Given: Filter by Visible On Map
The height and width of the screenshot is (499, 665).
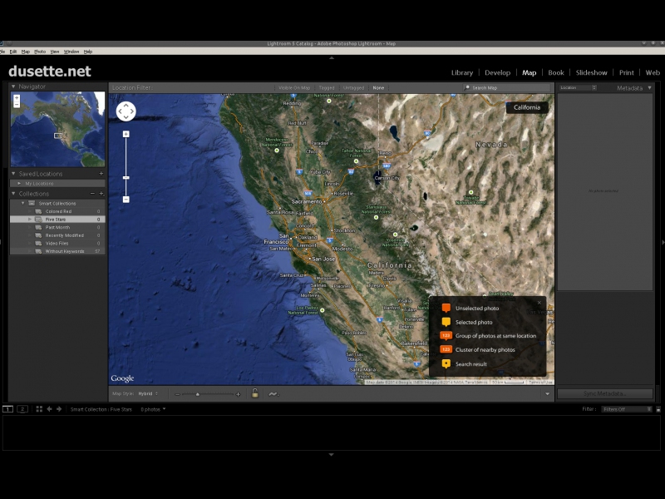Looking at the screenshot, I should pyautogui.click(x=294, y=88).
